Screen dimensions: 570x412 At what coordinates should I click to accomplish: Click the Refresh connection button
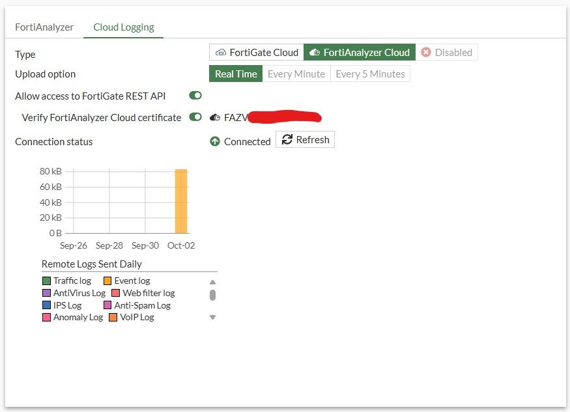[306, 139]
